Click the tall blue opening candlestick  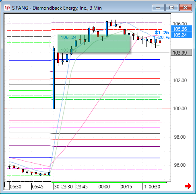click(x=54, y=78)
